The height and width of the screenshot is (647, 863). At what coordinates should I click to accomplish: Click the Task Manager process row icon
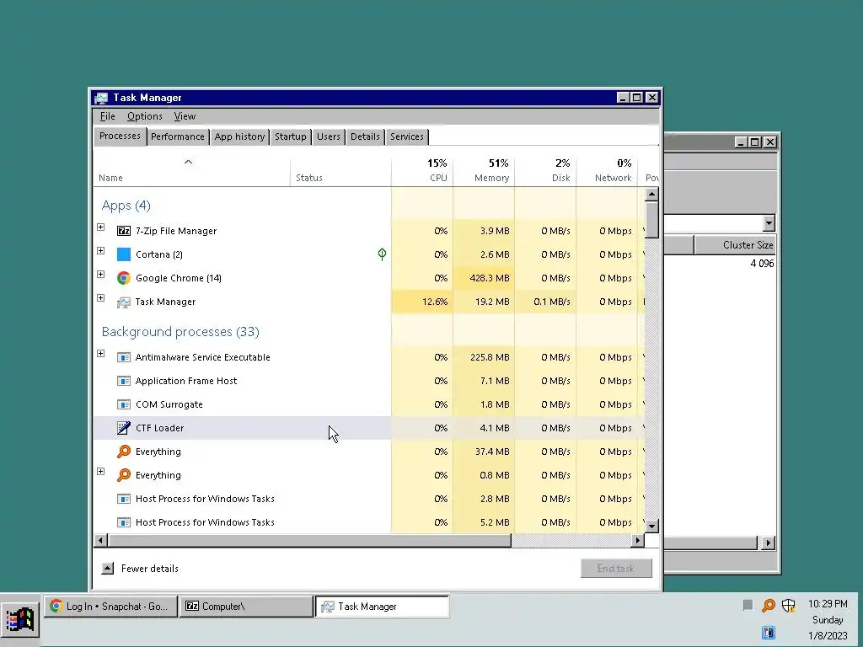click(124, 302)
